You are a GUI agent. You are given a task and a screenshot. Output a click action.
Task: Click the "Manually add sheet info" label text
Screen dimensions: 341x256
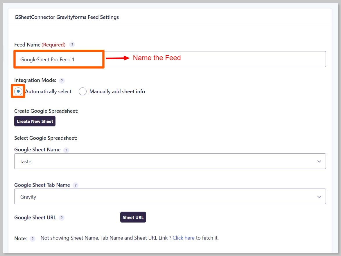(117, 92)
